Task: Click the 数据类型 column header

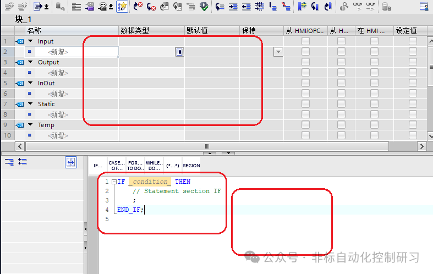Action: pos(152,30)
